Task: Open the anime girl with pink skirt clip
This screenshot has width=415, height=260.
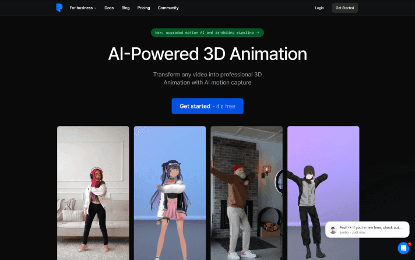Action: coord(170,193)
